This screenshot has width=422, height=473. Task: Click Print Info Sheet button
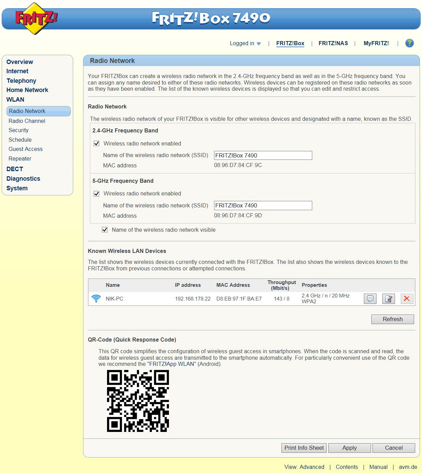pos(304,448)
